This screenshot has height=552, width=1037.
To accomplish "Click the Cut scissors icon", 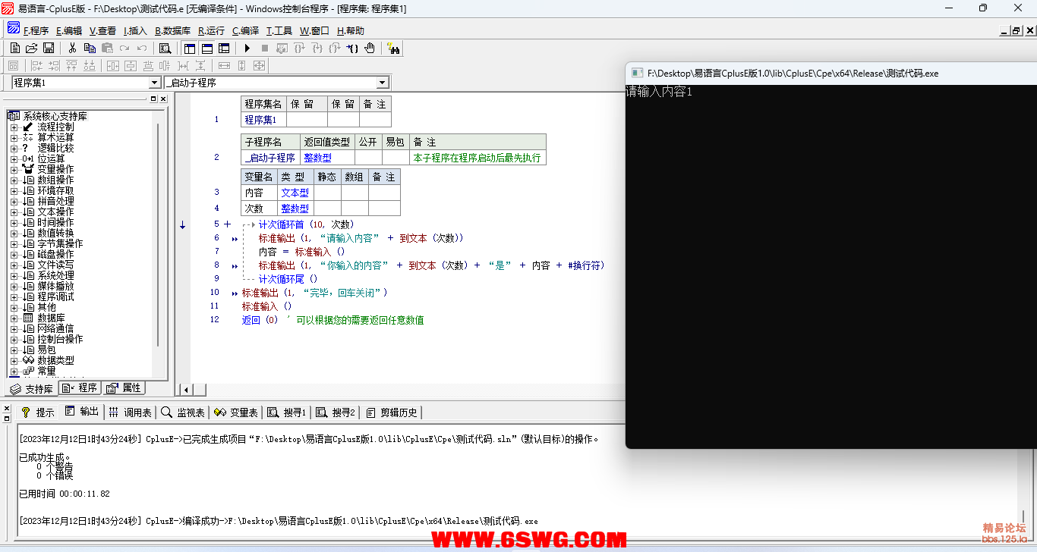I will pyautogui.click(x=72, y=48).
